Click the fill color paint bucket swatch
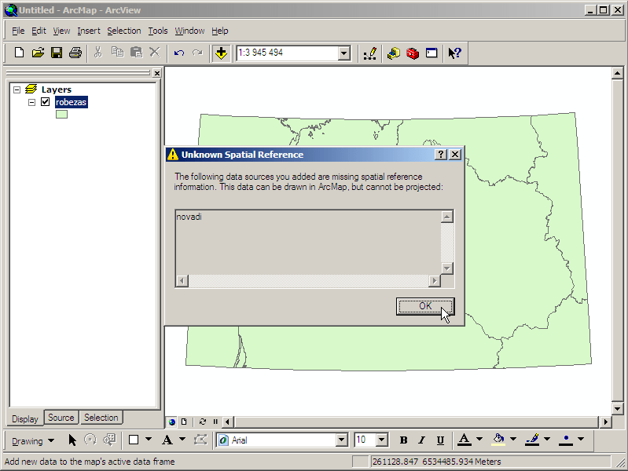 (498, 440)
